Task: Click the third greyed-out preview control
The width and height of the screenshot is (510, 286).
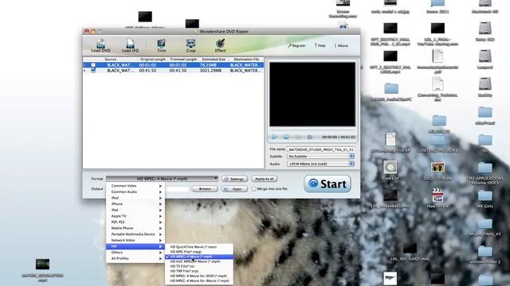Action: click(298, 137)
